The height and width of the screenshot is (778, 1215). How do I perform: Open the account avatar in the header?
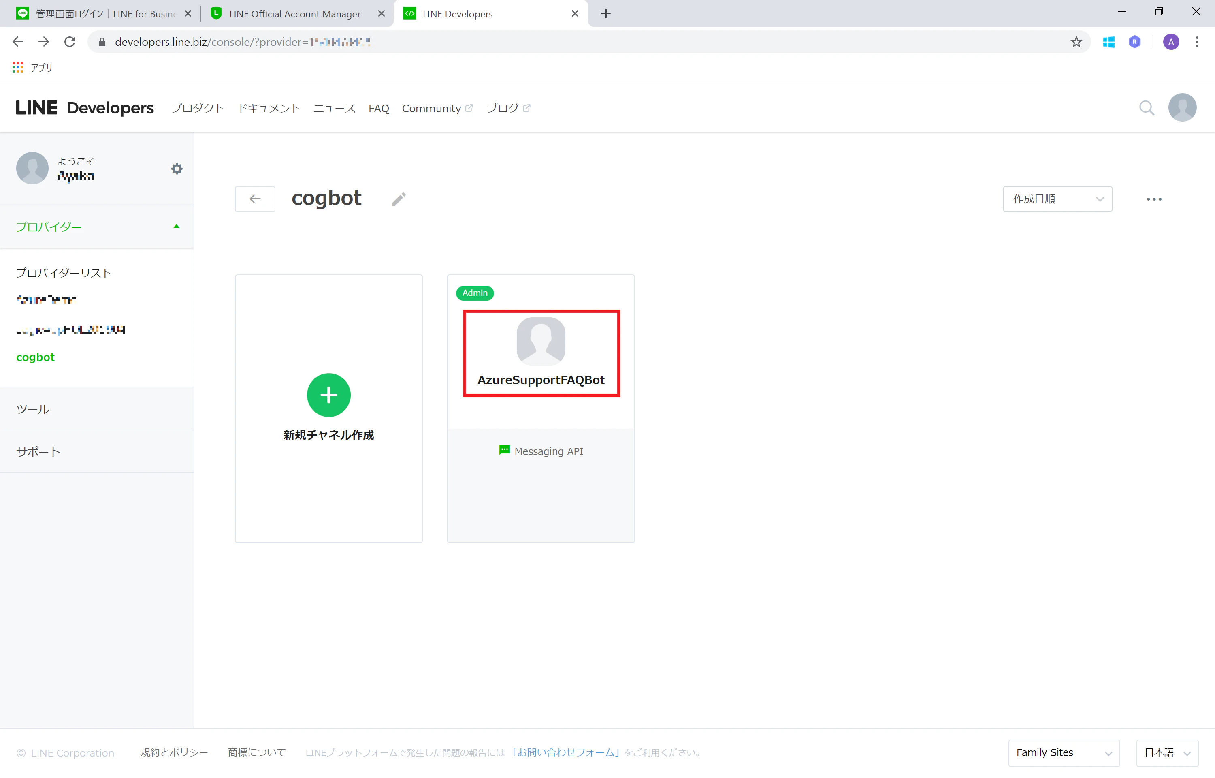[1182, 108]
